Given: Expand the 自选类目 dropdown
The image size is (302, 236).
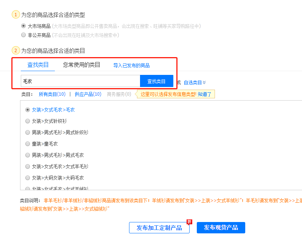Looking at the screenshot, I should (x=195, y=82).
